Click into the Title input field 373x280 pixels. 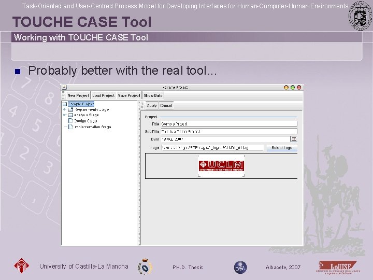[229, 124]
